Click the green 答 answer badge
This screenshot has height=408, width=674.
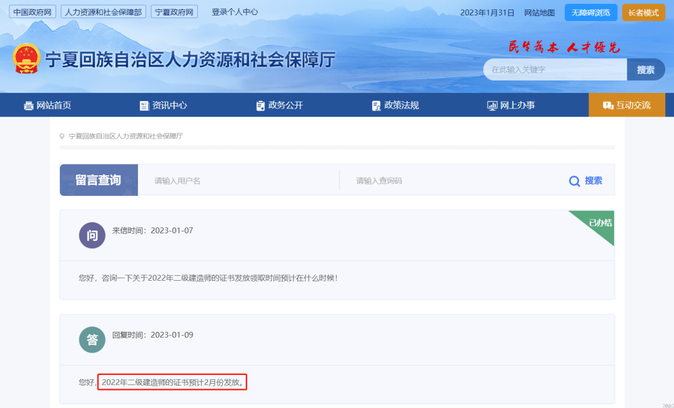click(92, 340)
